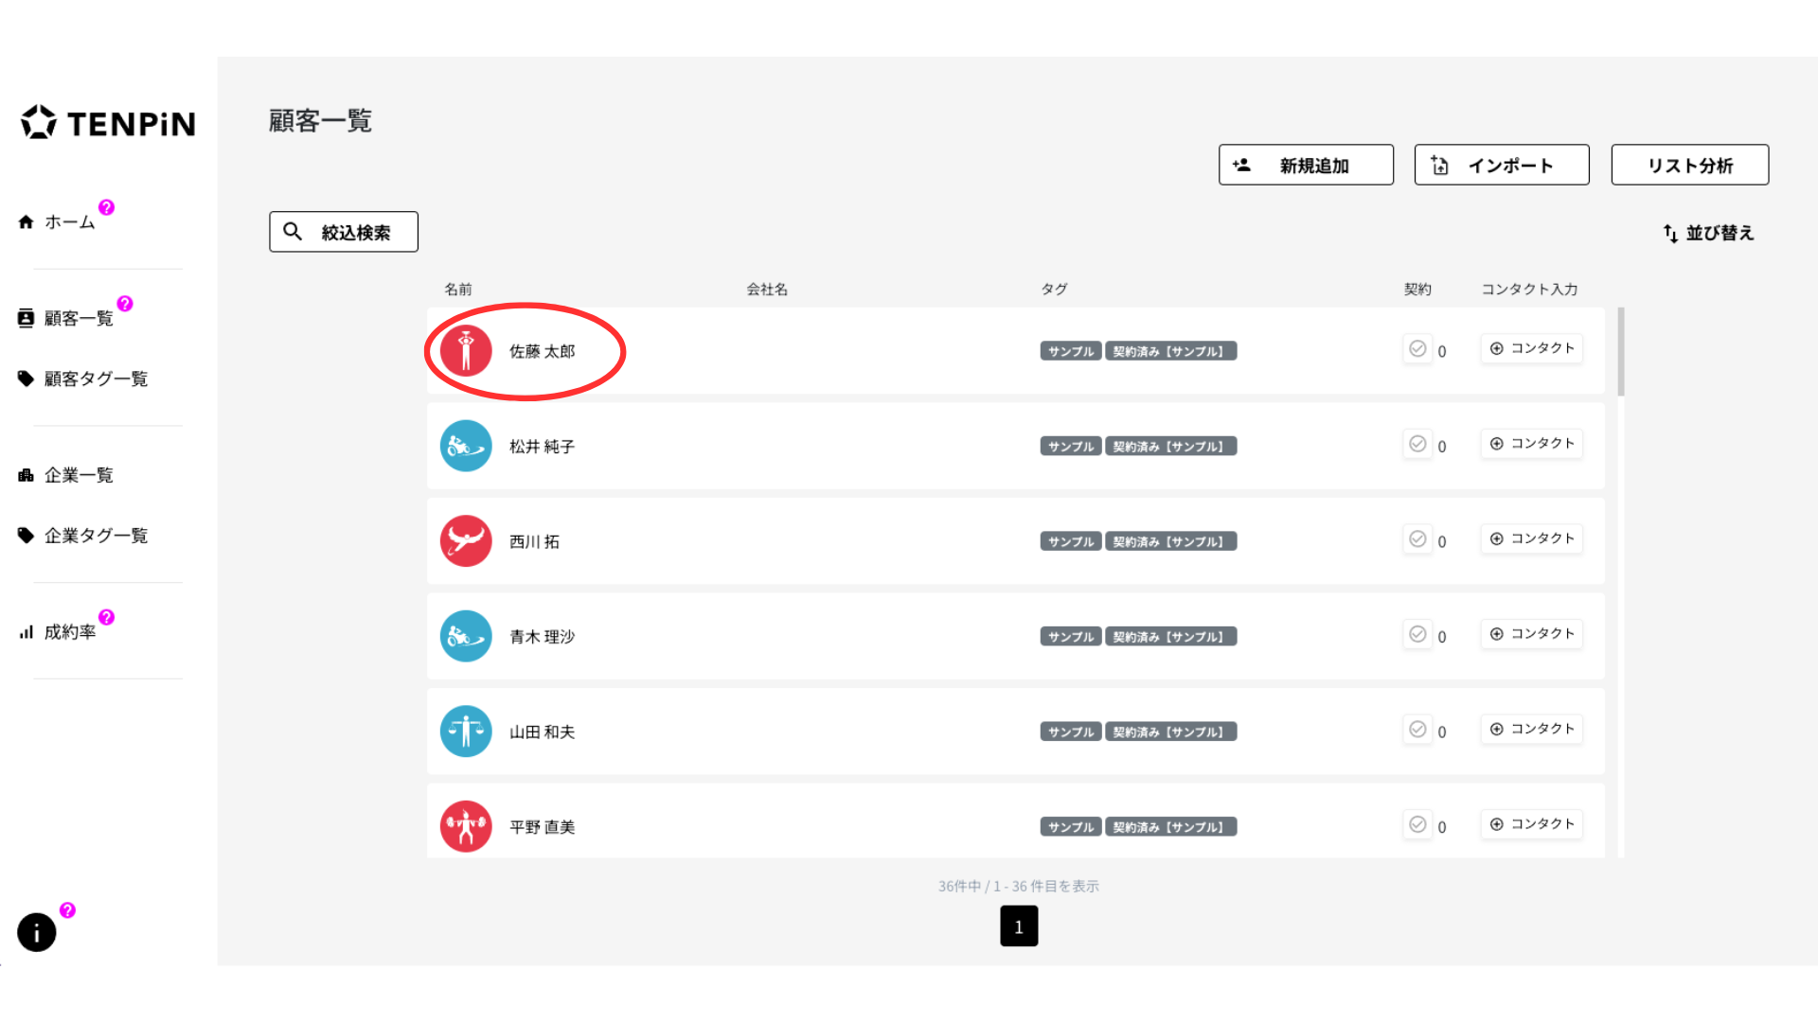Toggle the contract checkmark for 佐藤 太郎
Image resolution: width=1818 pixels, height=1022 pixels.
tap(1417, 349)
